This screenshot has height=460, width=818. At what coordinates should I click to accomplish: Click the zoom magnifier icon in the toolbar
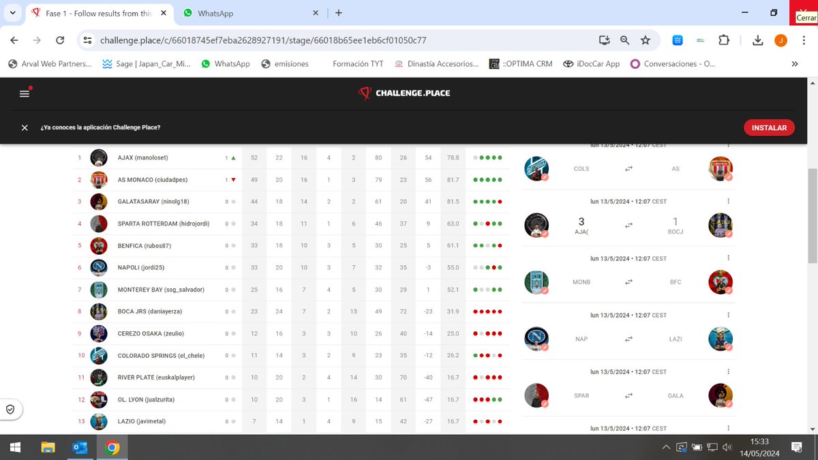[x=624, y=40]
